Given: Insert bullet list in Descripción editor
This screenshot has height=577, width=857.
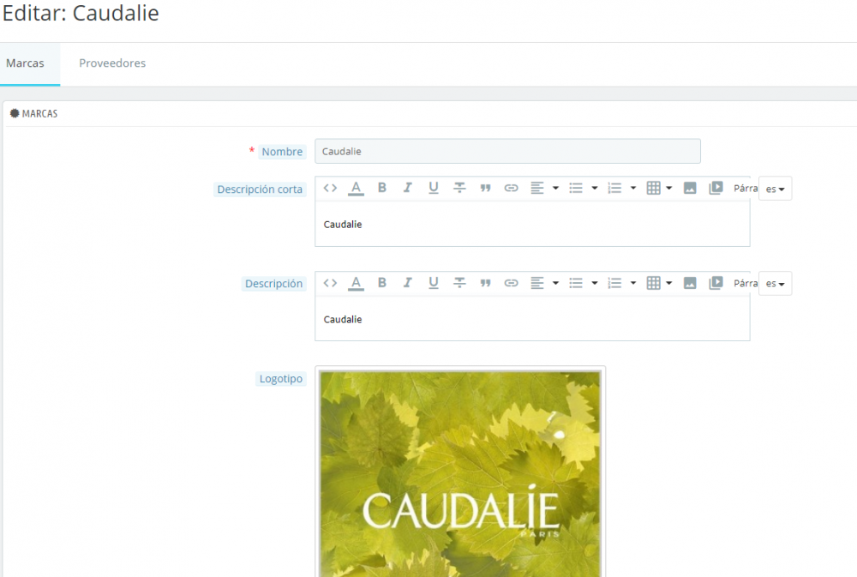Looking at the screenshot, I should (x=576, y=283).
